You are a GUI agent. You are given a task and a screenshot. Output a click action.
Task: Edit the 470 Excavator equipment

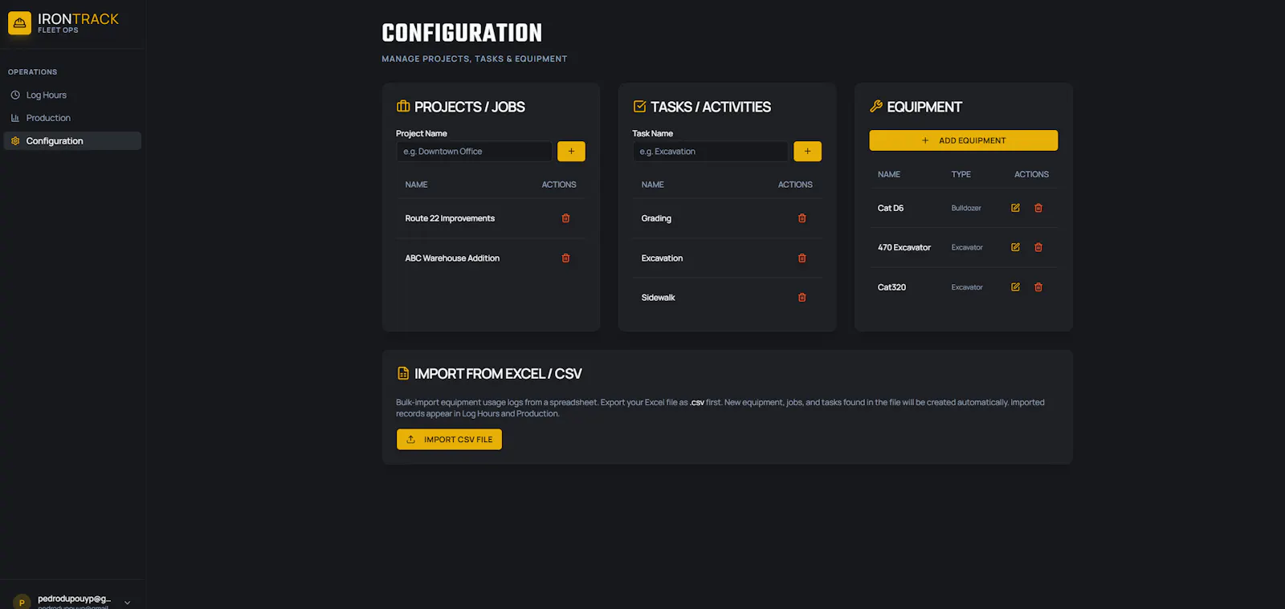pos(1015,247)
